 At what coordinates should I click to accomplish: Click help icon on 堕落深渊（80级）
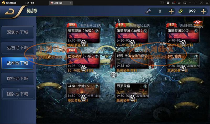(145, 31)
